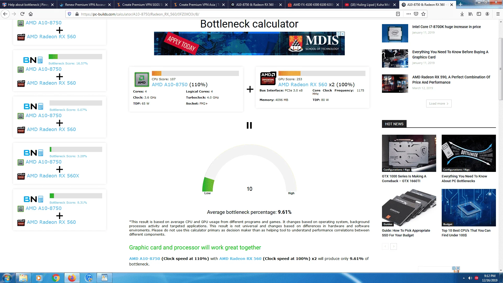Image resolution: width=503 pixels, height=283 pixels.
Task: Open AMD Radeon RX 560X comparison link
Action: (x=53, y=176)
